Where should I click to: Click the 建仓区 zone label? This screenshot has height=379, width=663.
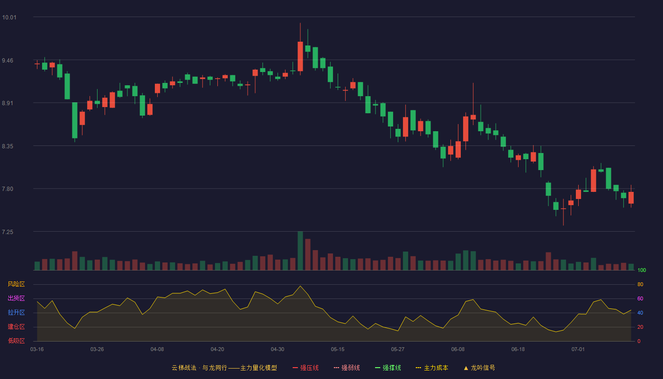[x=16, y=327]
